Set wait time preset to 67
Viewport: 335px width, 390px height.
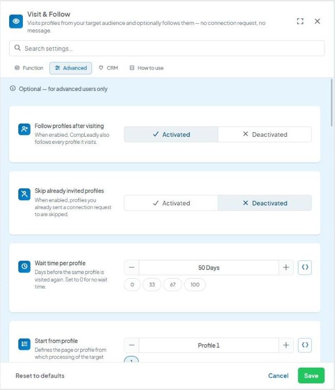[x=173, y=285]
